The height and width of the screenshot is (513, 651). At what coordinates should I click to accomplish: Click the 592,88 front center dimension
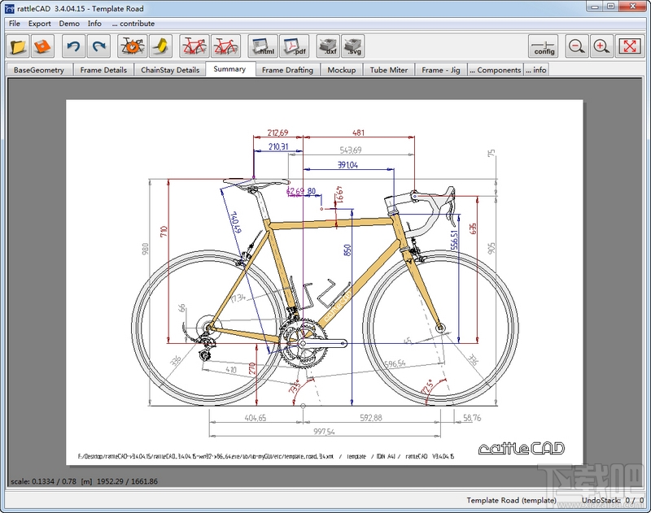(371, 418)
